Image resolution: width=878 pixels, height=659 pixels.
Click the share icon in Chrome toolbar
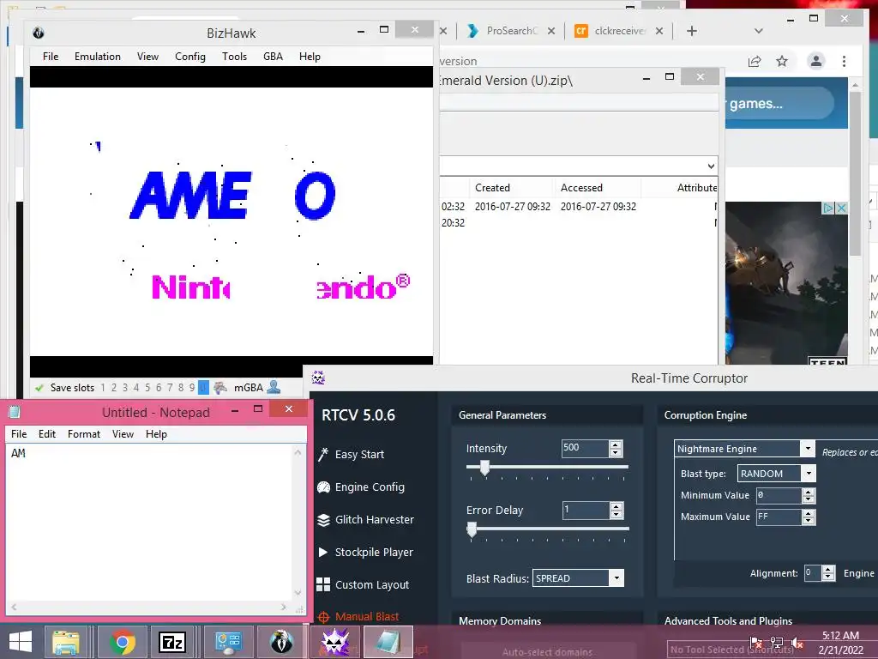click(755, 61)
